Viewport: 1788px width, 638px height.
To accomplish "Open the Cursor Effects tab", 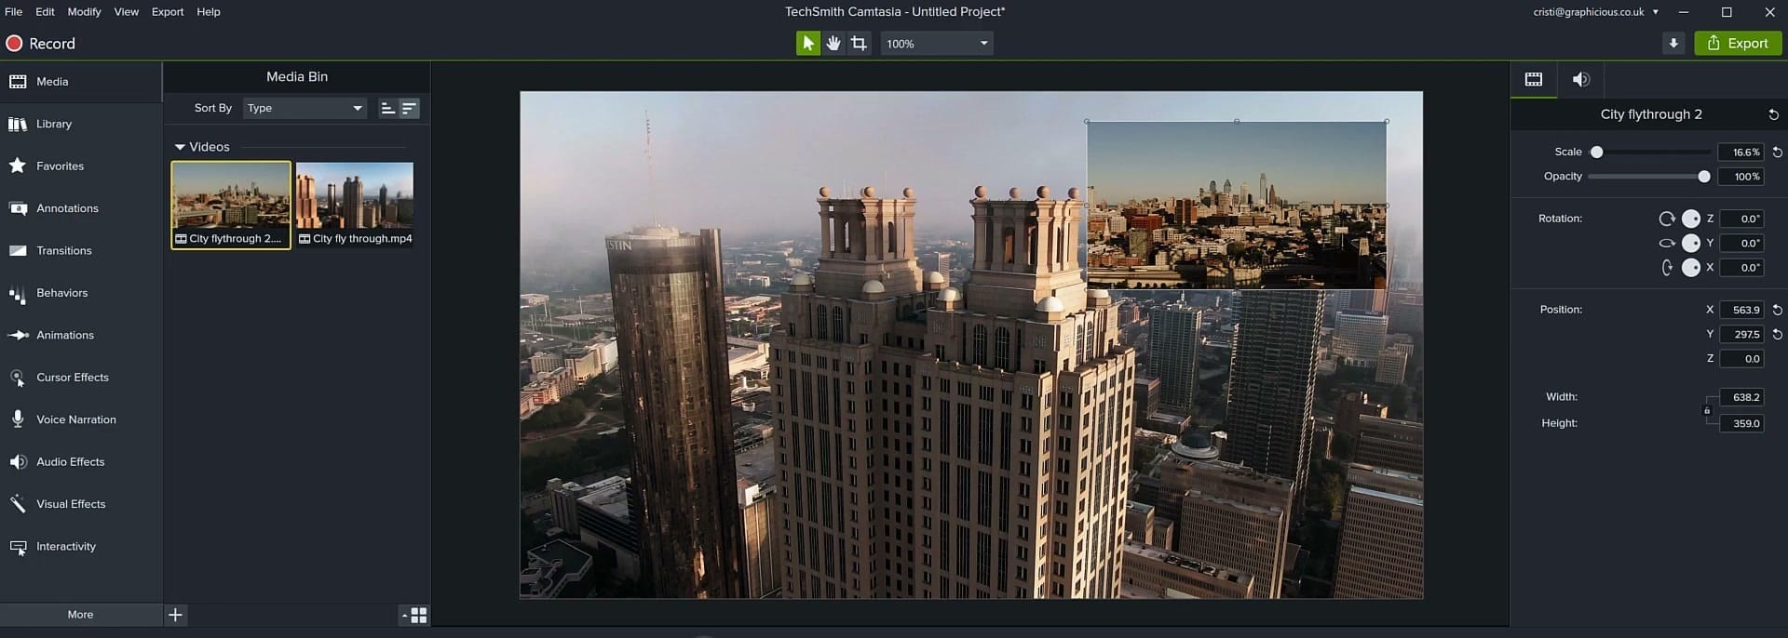I will [x=81, y=378].
